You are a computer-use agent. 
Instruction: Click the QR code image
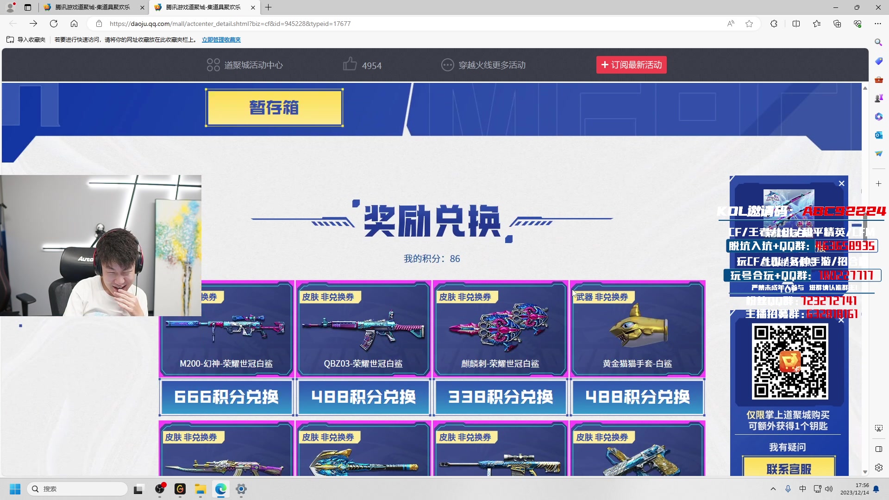pyautogui.click(x=790, y=362)
